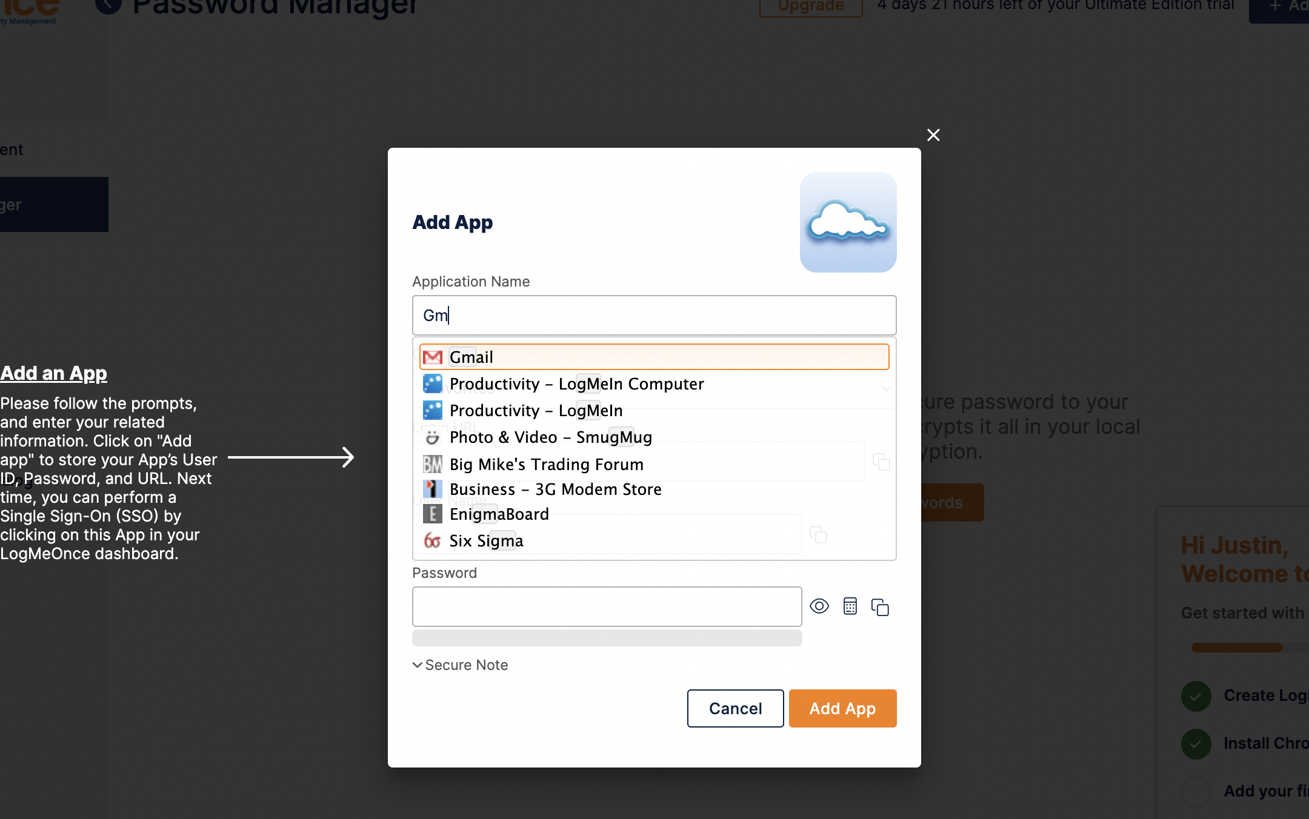Click the cloud app logo thumbnail
Screen dimensions: 1309x819
click(848, 222)
